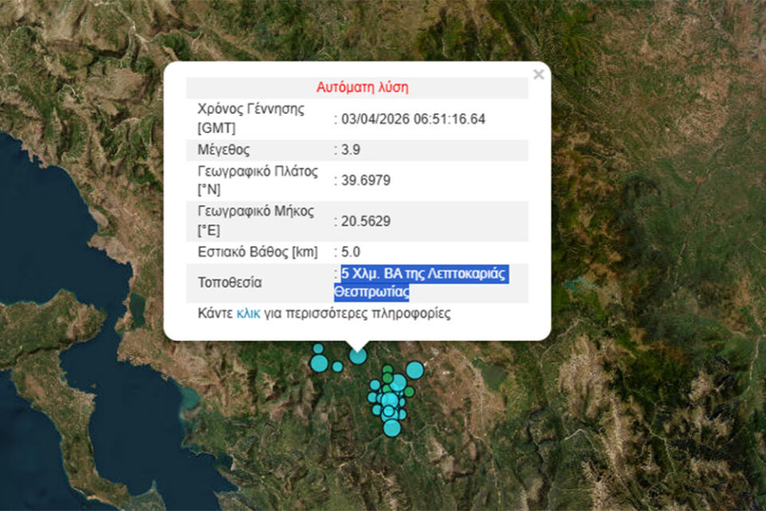
Task: Click the longitude value 20.5629
Action: [x=365, y=222]
